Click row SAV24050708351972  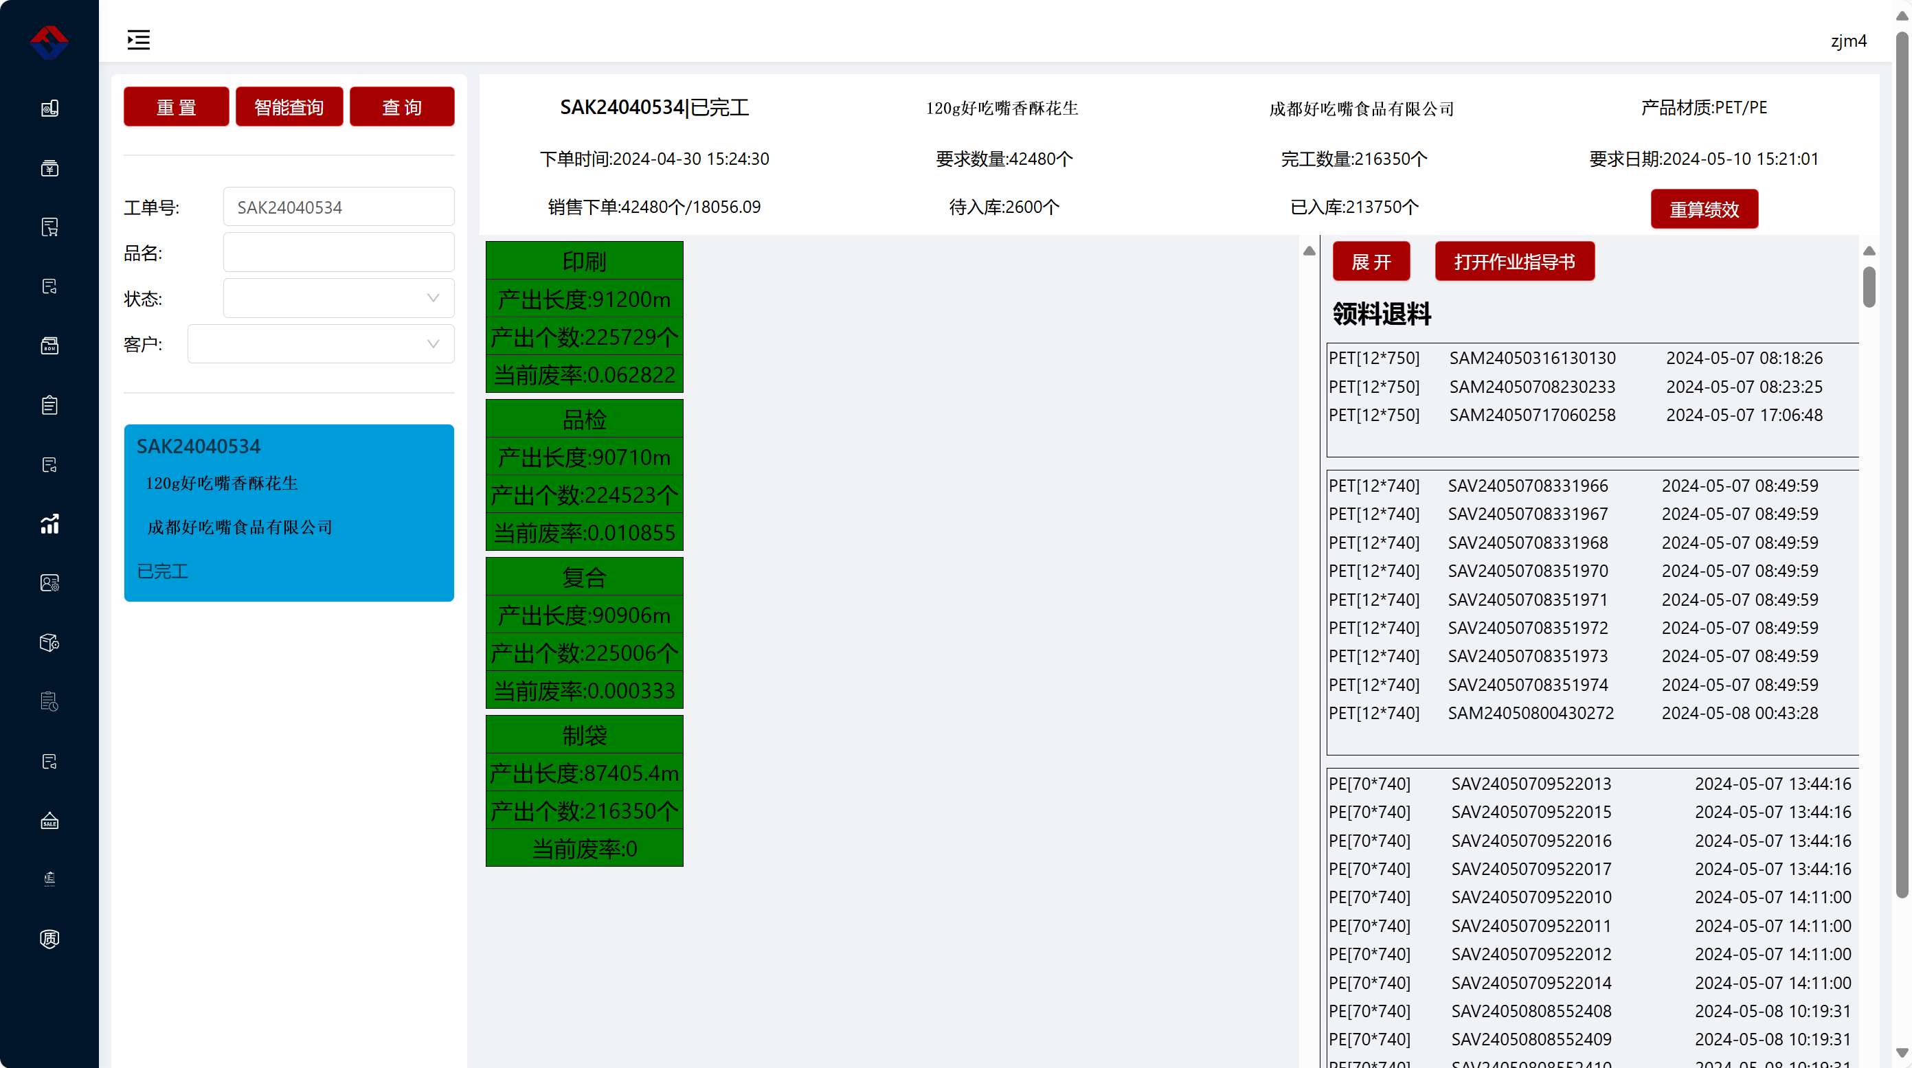1593,628
